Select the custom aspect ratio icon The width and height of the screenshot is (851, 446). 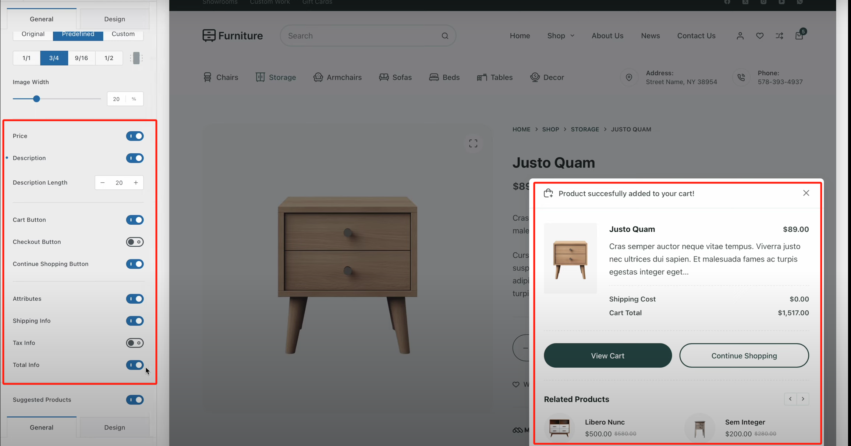pos(136,58)
